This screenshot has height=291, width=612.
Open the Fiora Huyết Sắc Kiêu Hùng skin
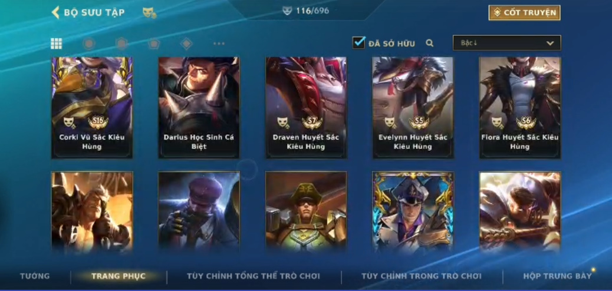(520, 108)
